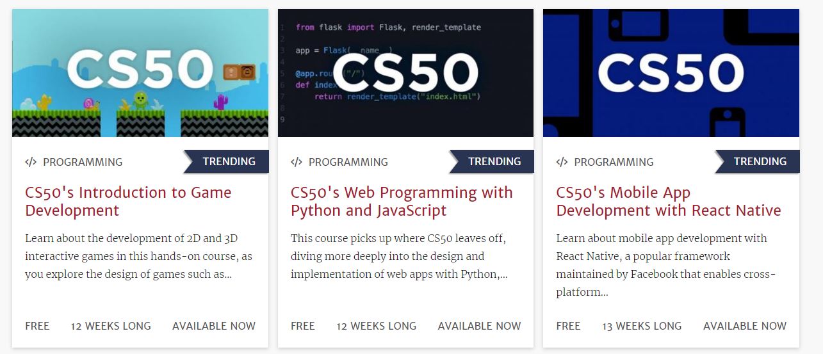The image size is (823, 354).
Task: Click TRENDING ribbon on Web Programming card
Action: tap(492, 161)
